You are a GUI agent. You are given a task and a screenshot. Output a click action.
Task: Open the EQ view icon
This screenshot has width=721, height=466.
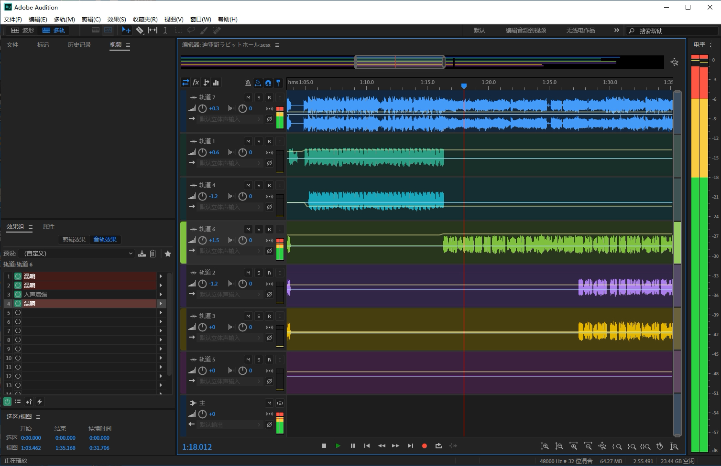216,83
